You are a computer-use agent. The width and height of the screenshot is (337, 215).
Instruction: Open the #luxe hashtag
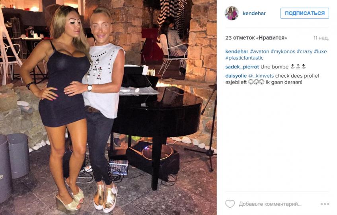pos(320,52)
